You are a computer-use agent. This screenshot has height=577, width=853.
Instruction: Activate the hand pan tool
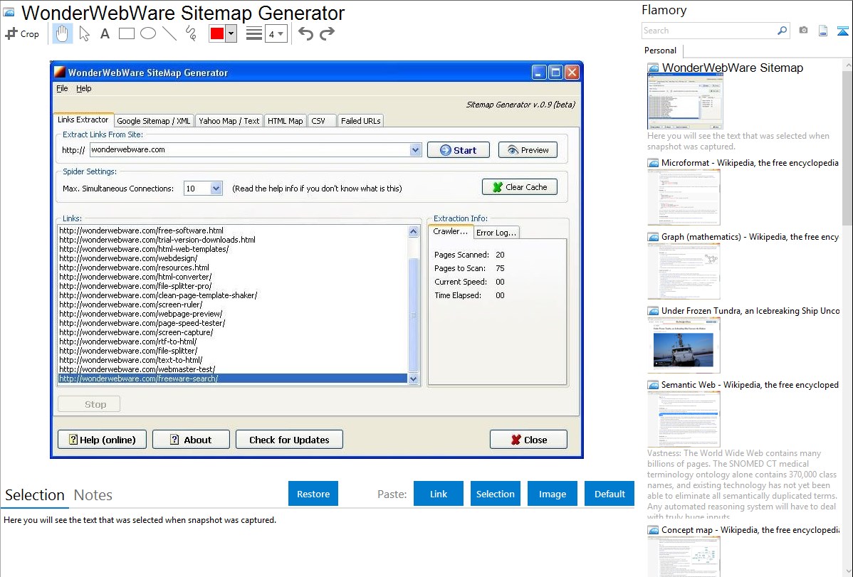[63, 33]
